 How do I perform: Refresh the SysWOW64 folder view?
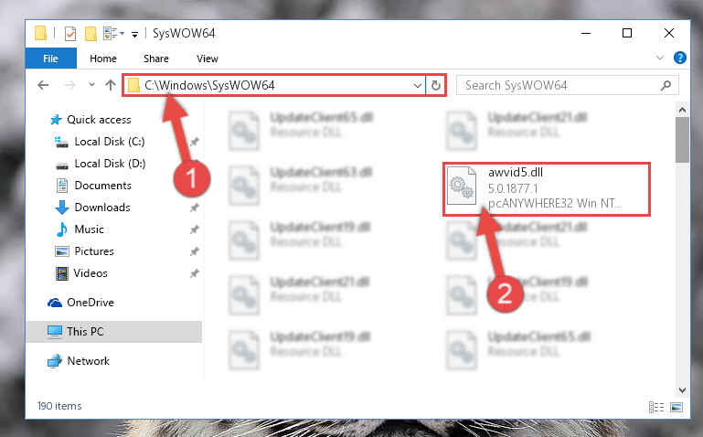click(436, 85)
